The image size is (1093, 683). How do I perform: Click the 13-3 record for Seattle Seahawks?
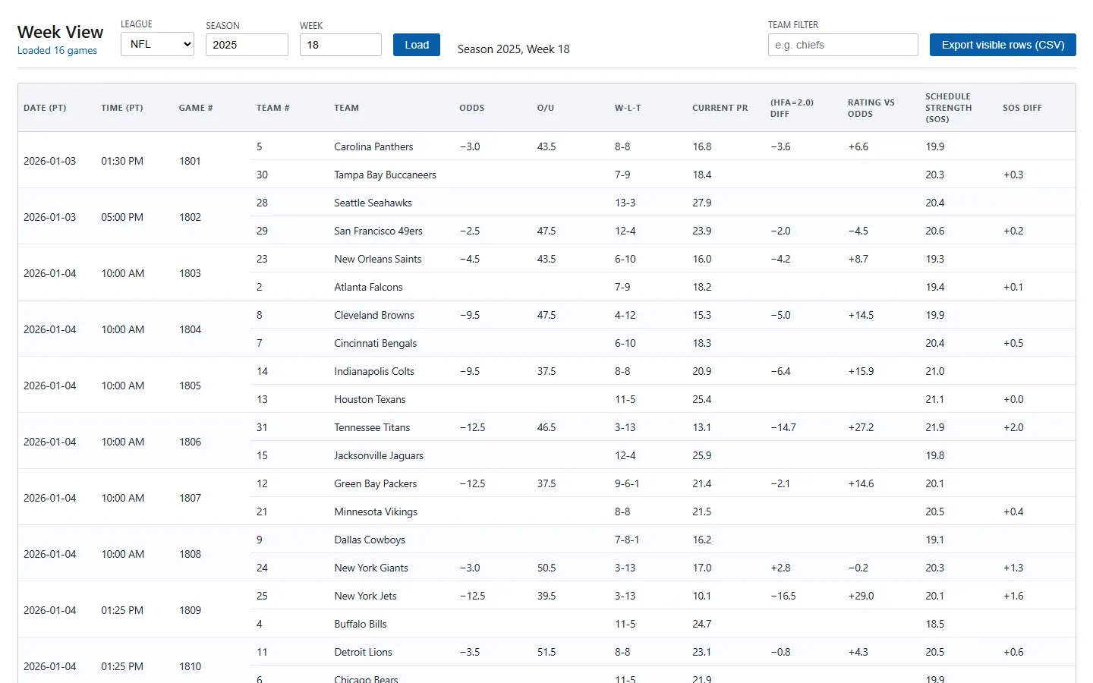click(625, 203)
